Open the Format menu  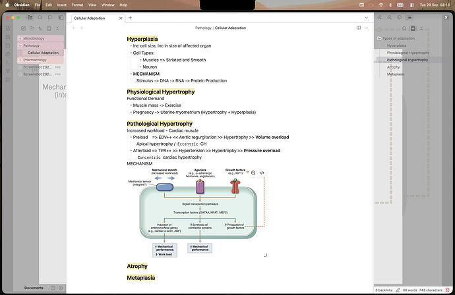tap(77, 5)
